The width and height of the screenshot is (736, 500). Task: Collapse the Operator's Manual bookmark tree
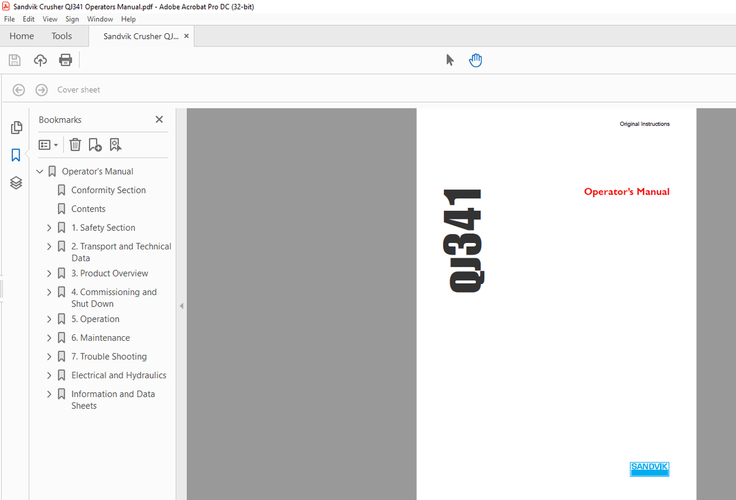coord(40,172)
